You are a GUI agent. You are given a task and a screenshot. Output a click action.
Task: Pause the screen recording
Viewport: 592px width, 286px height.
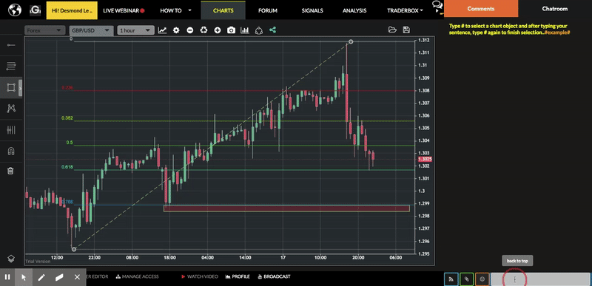(7, 277)
